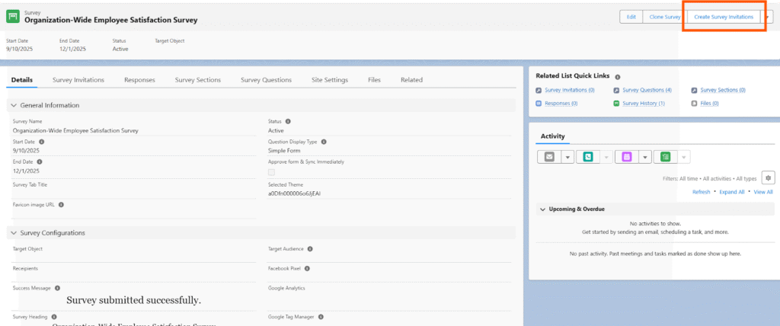
Task: Collapse the Survey Configurations section
Action: 14,233
